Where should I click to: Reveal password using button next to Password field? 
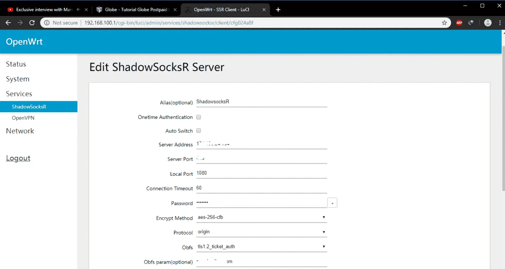coord(332,203)
